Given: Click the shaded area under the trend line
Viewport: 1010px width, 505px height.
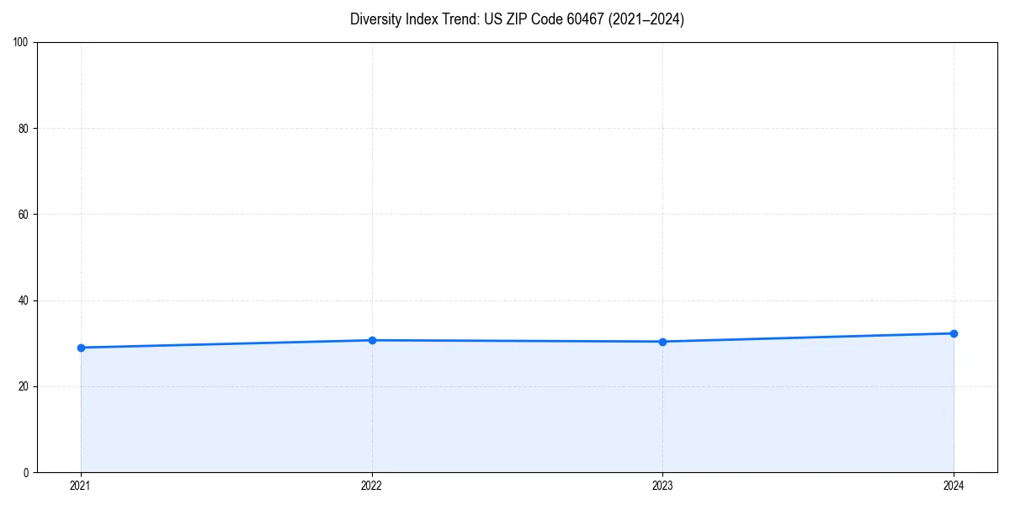Looking at the screenshot, I should pos(505,412).
